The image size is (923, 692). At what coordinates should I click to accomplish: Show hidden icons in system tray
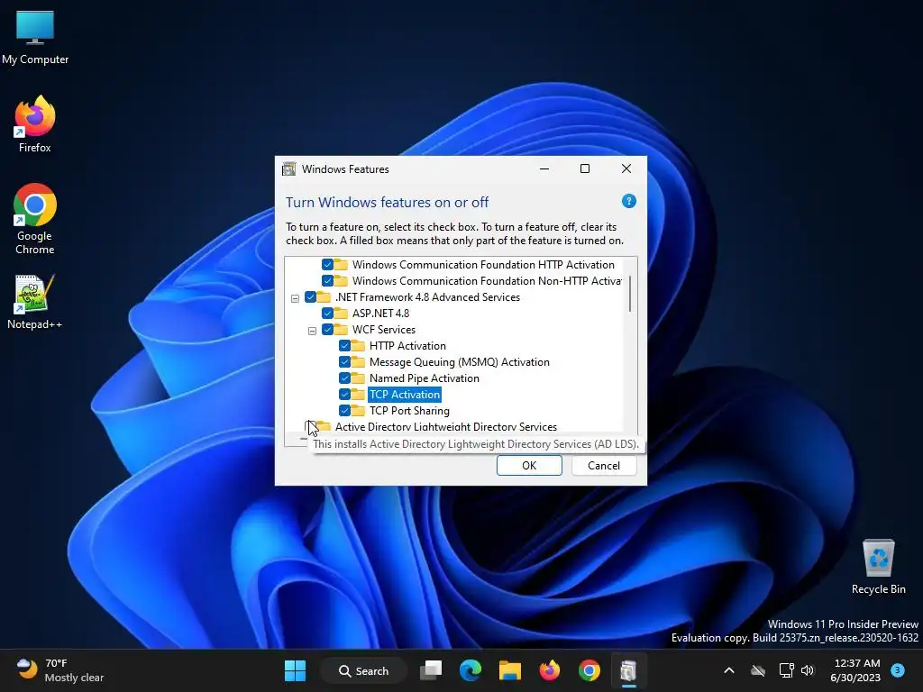coord(728,670)
